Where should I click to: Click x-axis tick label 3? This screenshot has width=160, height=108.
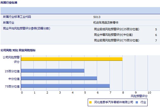tap(60, 93)
